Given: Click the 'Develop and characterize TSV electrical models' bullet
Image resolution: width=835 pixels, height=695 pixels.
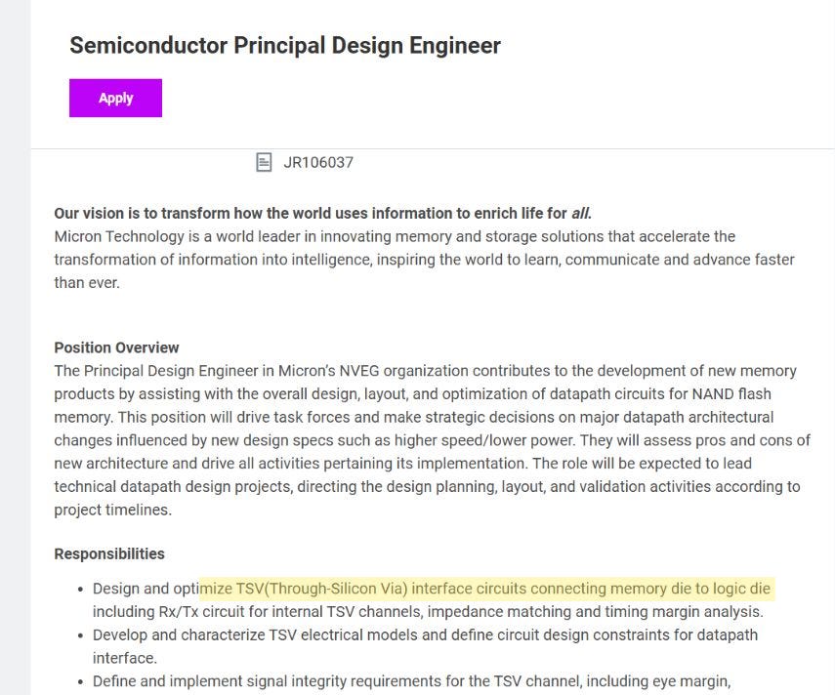Looking at the screenshot, I should click(425, 646).
